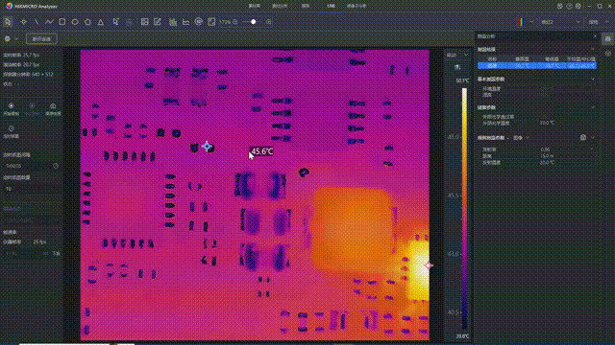The height and width of the screenshot is (345, 615).
Task: Click the capture count field showing 10
Action: point(32,189)
